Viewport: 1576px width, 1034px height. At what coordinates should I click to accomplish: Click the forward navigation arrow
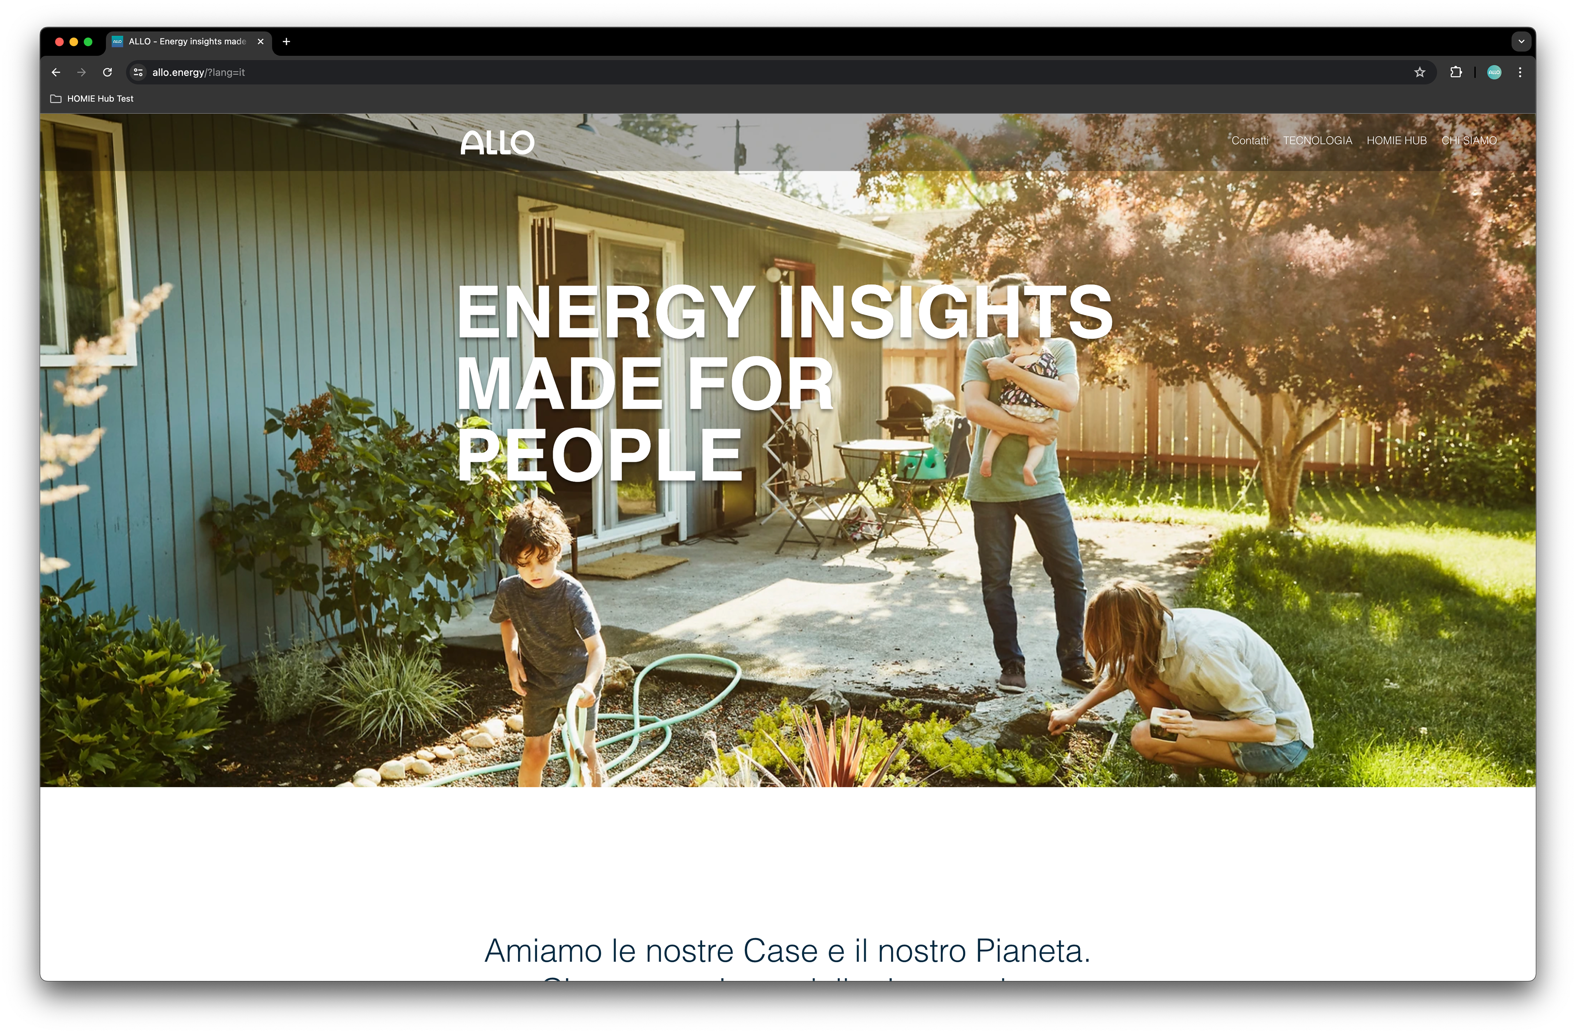click(81, 72)
